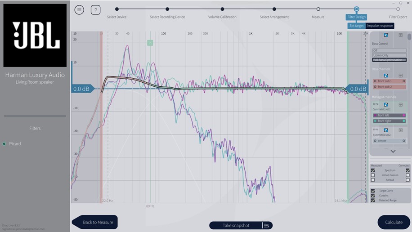Expand channel list with down chevron
Image resolution: width=412 pixels, height=232 pixels.
click(393, 152)
